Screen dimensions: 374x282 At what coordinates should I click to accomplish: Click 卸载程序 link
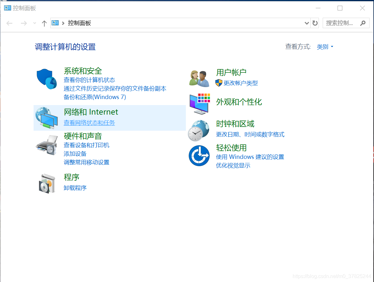(75, 188)
